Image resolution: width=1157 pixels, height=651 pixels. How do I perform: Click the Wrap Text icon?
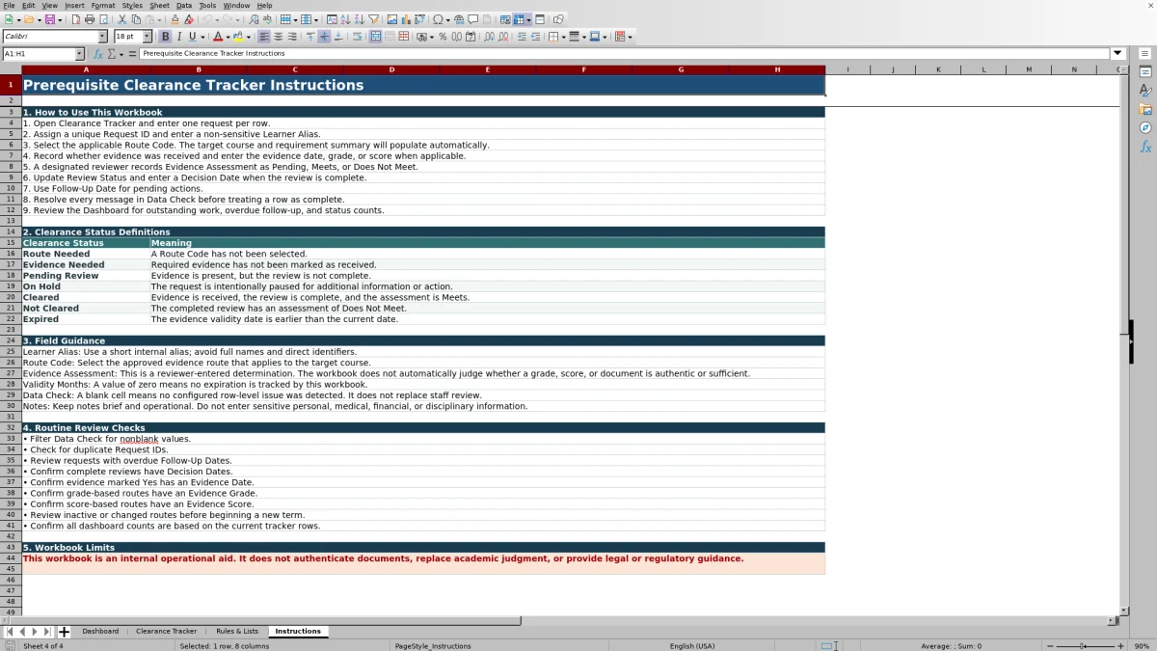click(357, 37)
